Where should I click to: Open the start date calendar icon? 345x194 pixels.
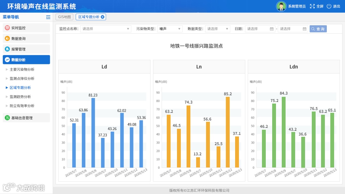point(272,29)
